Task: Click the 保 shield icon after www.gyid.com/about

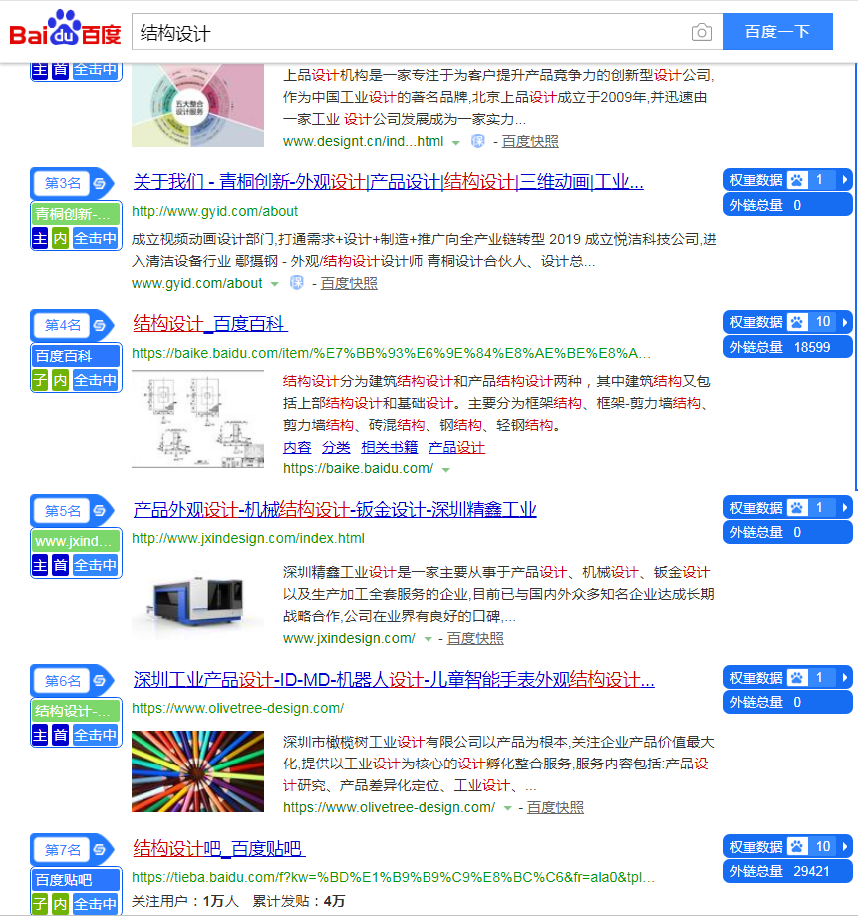Action: click(x=297, y=283)
